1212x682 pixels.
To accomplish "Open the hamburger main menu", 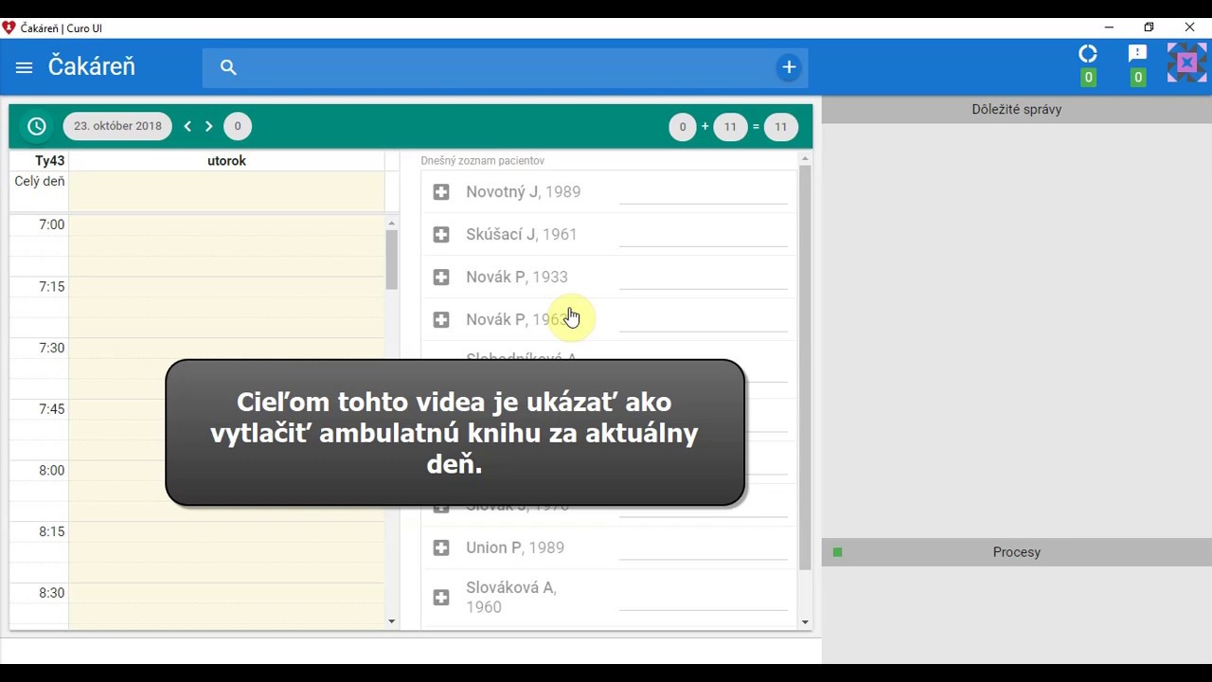I will pyautogui.click(x=25, y=67).
